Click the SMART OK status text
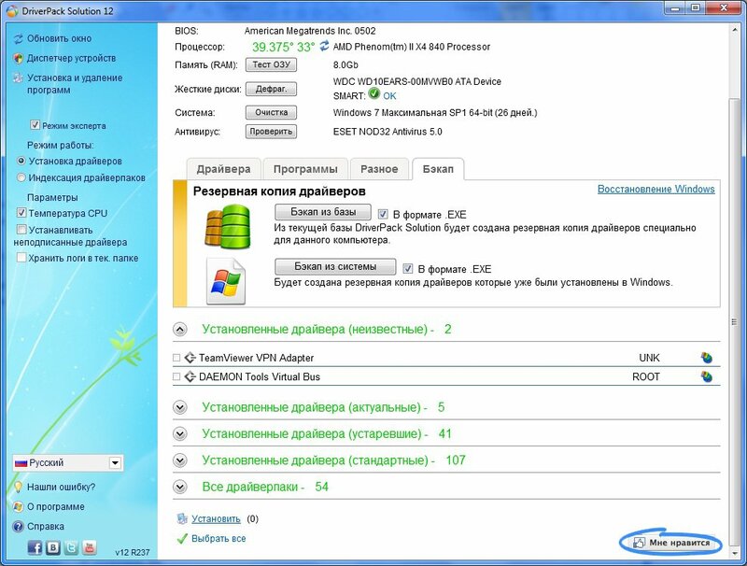Screen dimensions: 747x566 click(x=389, y=96)
